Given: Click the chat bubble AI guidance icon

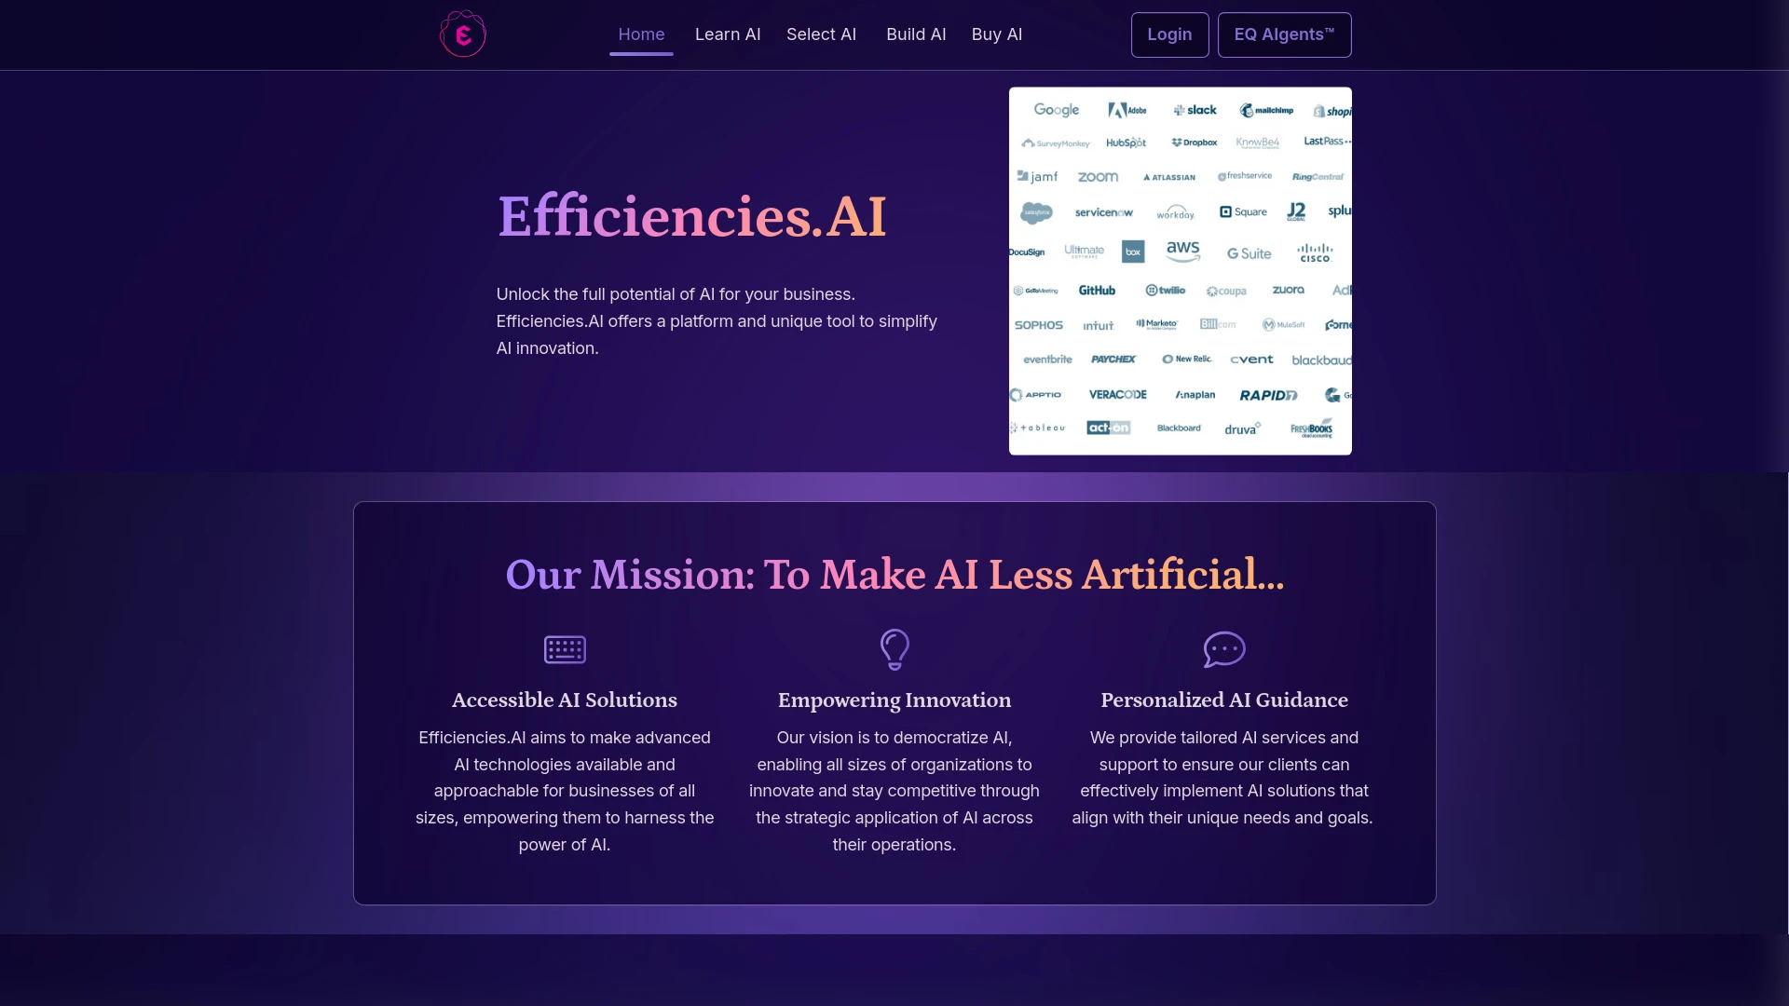Looking at the screenshot, I should [x=1223, y=647].
